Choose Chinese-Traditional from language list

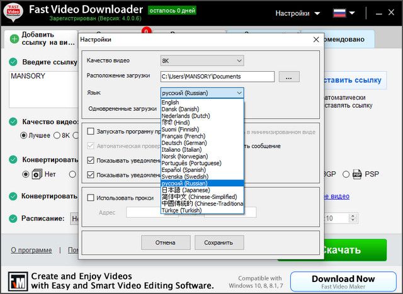[202, 203]
